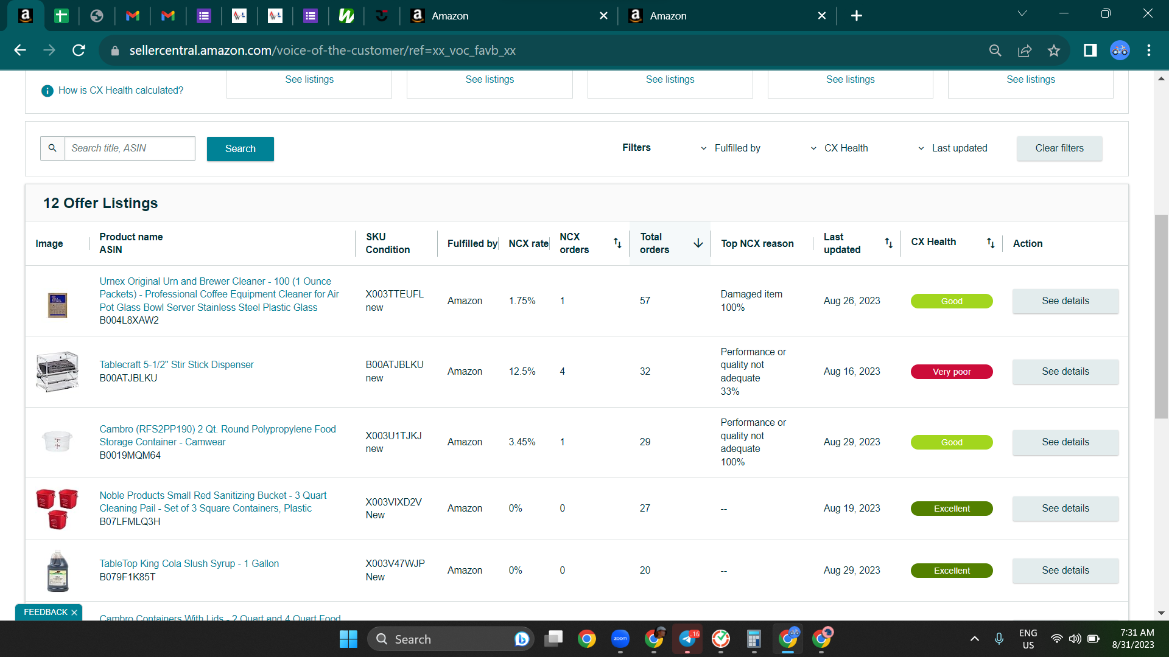This screenshot has height=657, width=1169.
Task: Switch to the pinned Amazon logo tab
Action: pos(26,16)
